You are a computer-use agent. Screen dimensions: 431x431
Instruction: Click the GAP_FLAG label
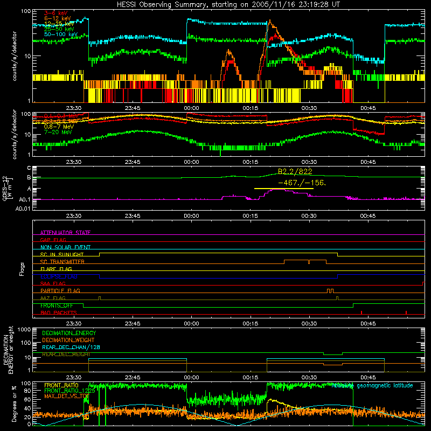[53, 240]
